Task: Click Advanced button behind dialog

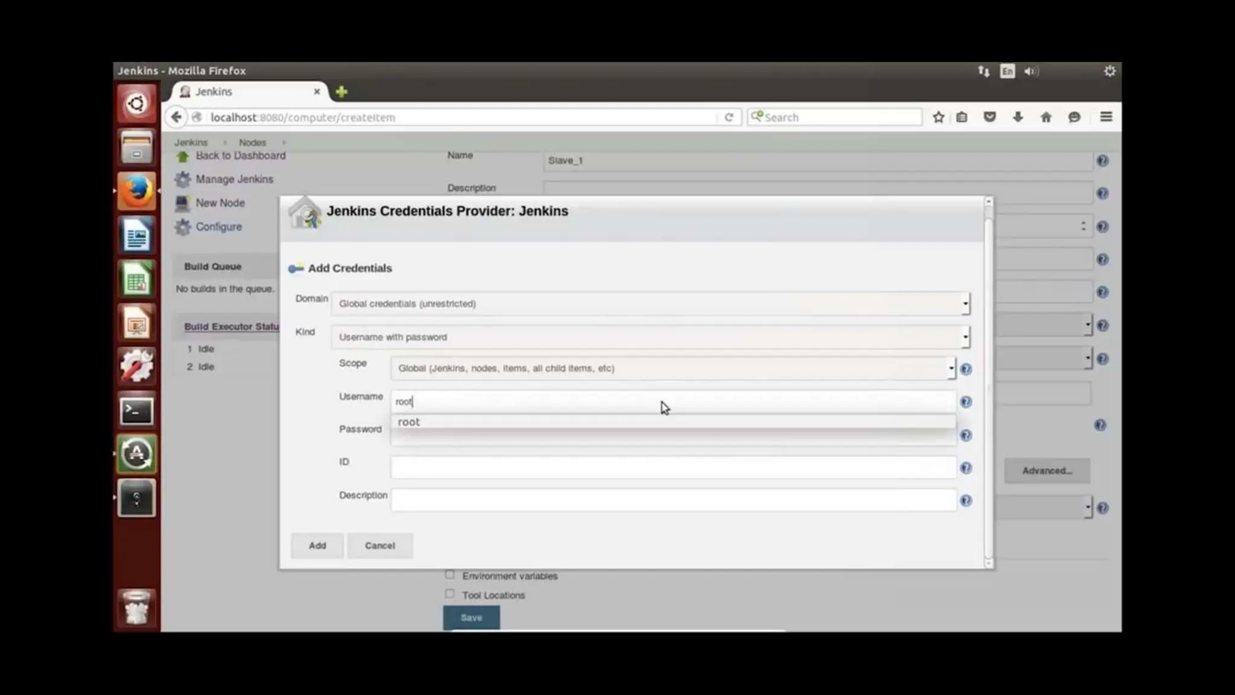Action: click(x=1047, y=471)
